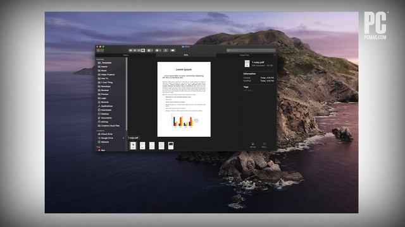Click into the Finder search field
Viewport: 405px width, 227px height.
pyautogui.click(x=251, y=50)
